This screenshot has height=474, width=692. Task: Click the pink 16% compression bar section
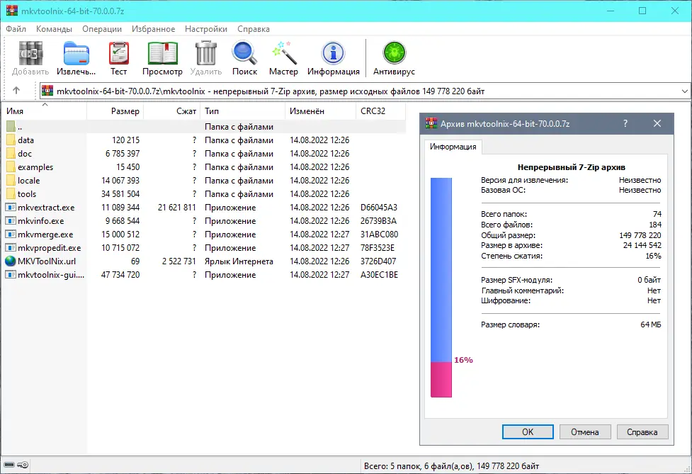(x=441, y=380)
